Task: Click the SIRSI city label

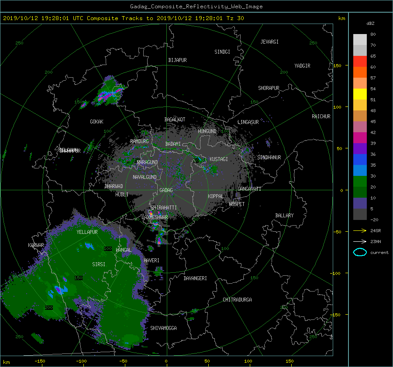Action: [99, 264]
